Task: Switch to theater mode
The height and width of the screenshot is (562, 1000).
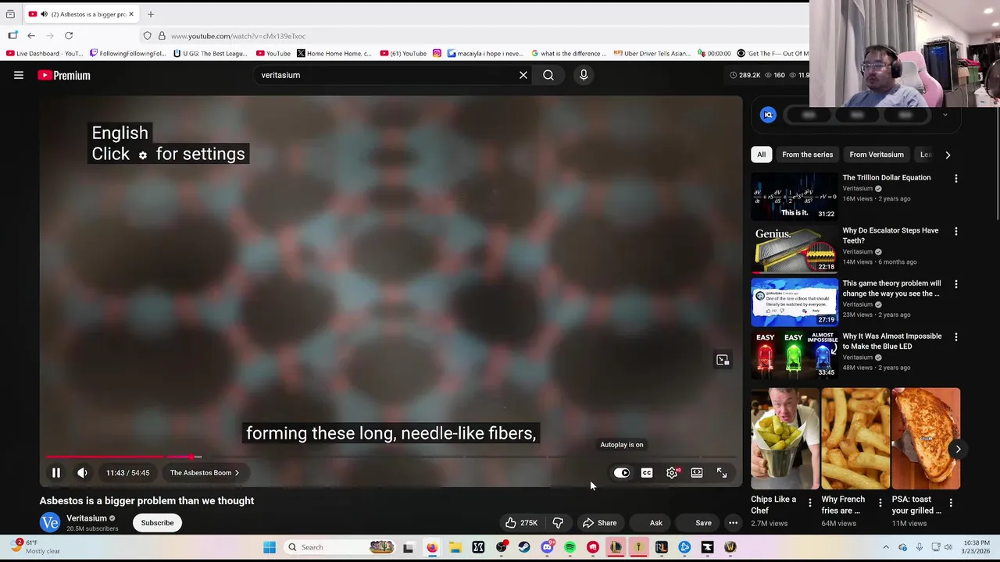Action: [x=697, y=473]
